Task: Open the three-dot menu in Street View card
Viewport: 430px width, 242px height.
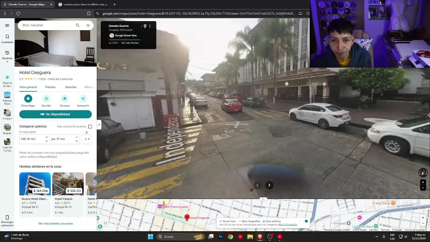Action: (150, 26)
